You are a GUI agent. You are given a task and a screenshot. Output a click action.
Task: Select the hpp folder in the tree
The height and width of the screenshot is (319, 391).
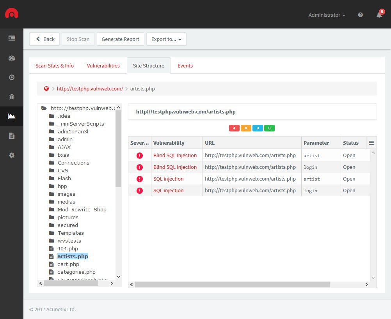[62, 186]
